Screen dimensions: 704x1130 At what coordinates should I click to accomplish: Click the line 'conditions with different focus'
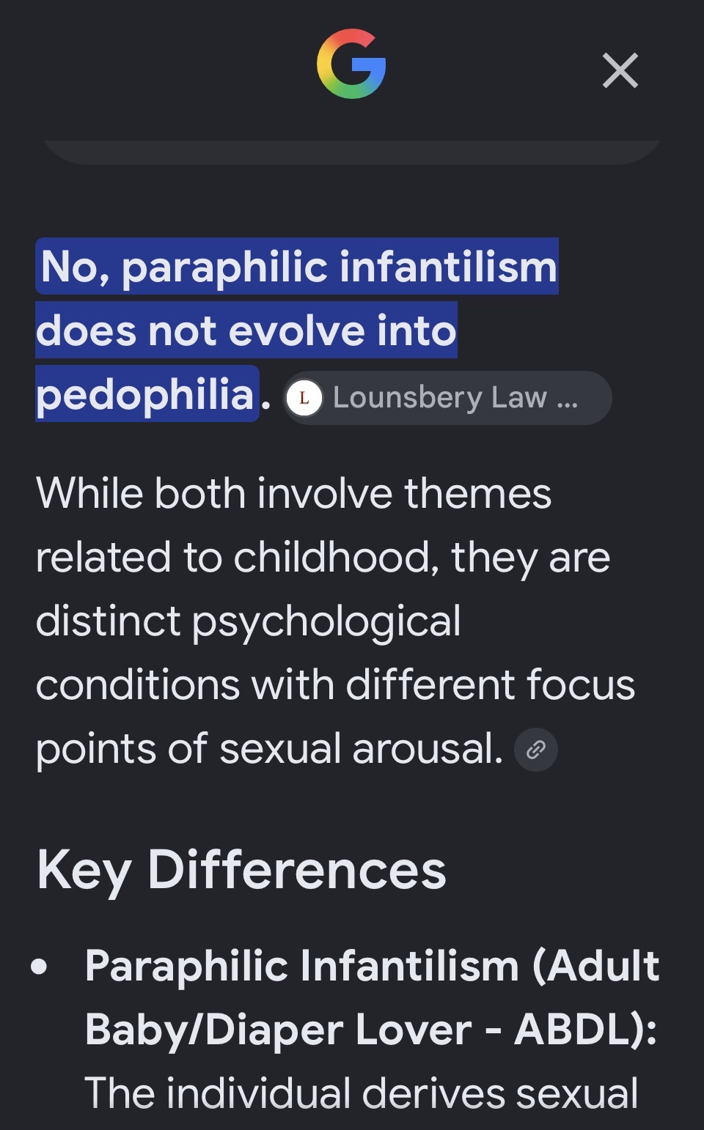point(336,684)
